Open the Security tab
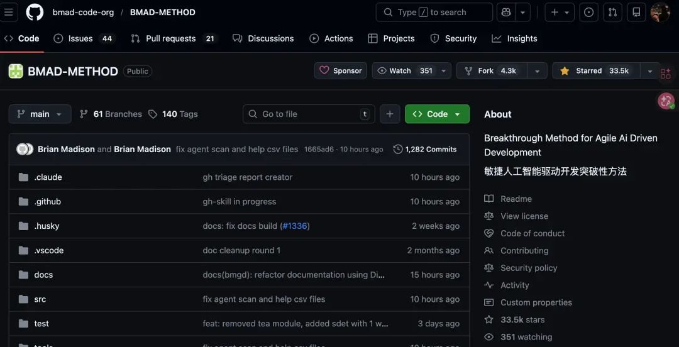679x347 pixels. pos(453,38)
